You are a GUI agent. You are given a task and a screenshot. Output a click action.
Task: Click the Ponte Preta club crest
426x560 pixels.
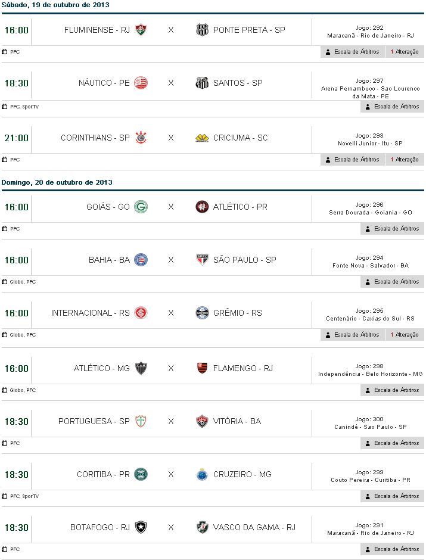pyautogui.click(x=202, y=30)
